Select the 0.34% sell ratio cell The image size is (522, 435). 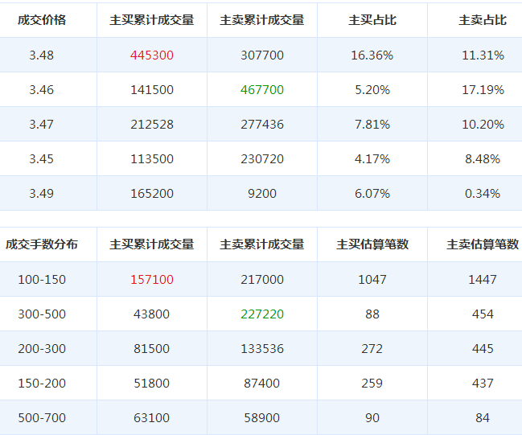[482, 194]
